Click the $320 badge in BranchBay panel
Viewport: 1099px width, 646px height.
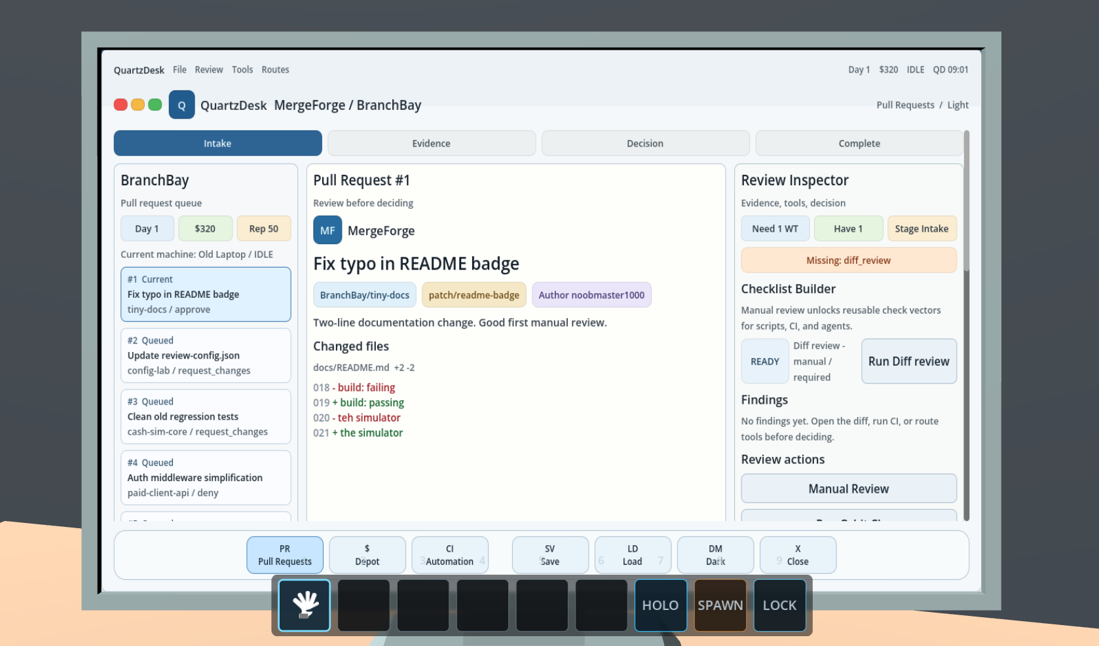click(x=205, y=228)
